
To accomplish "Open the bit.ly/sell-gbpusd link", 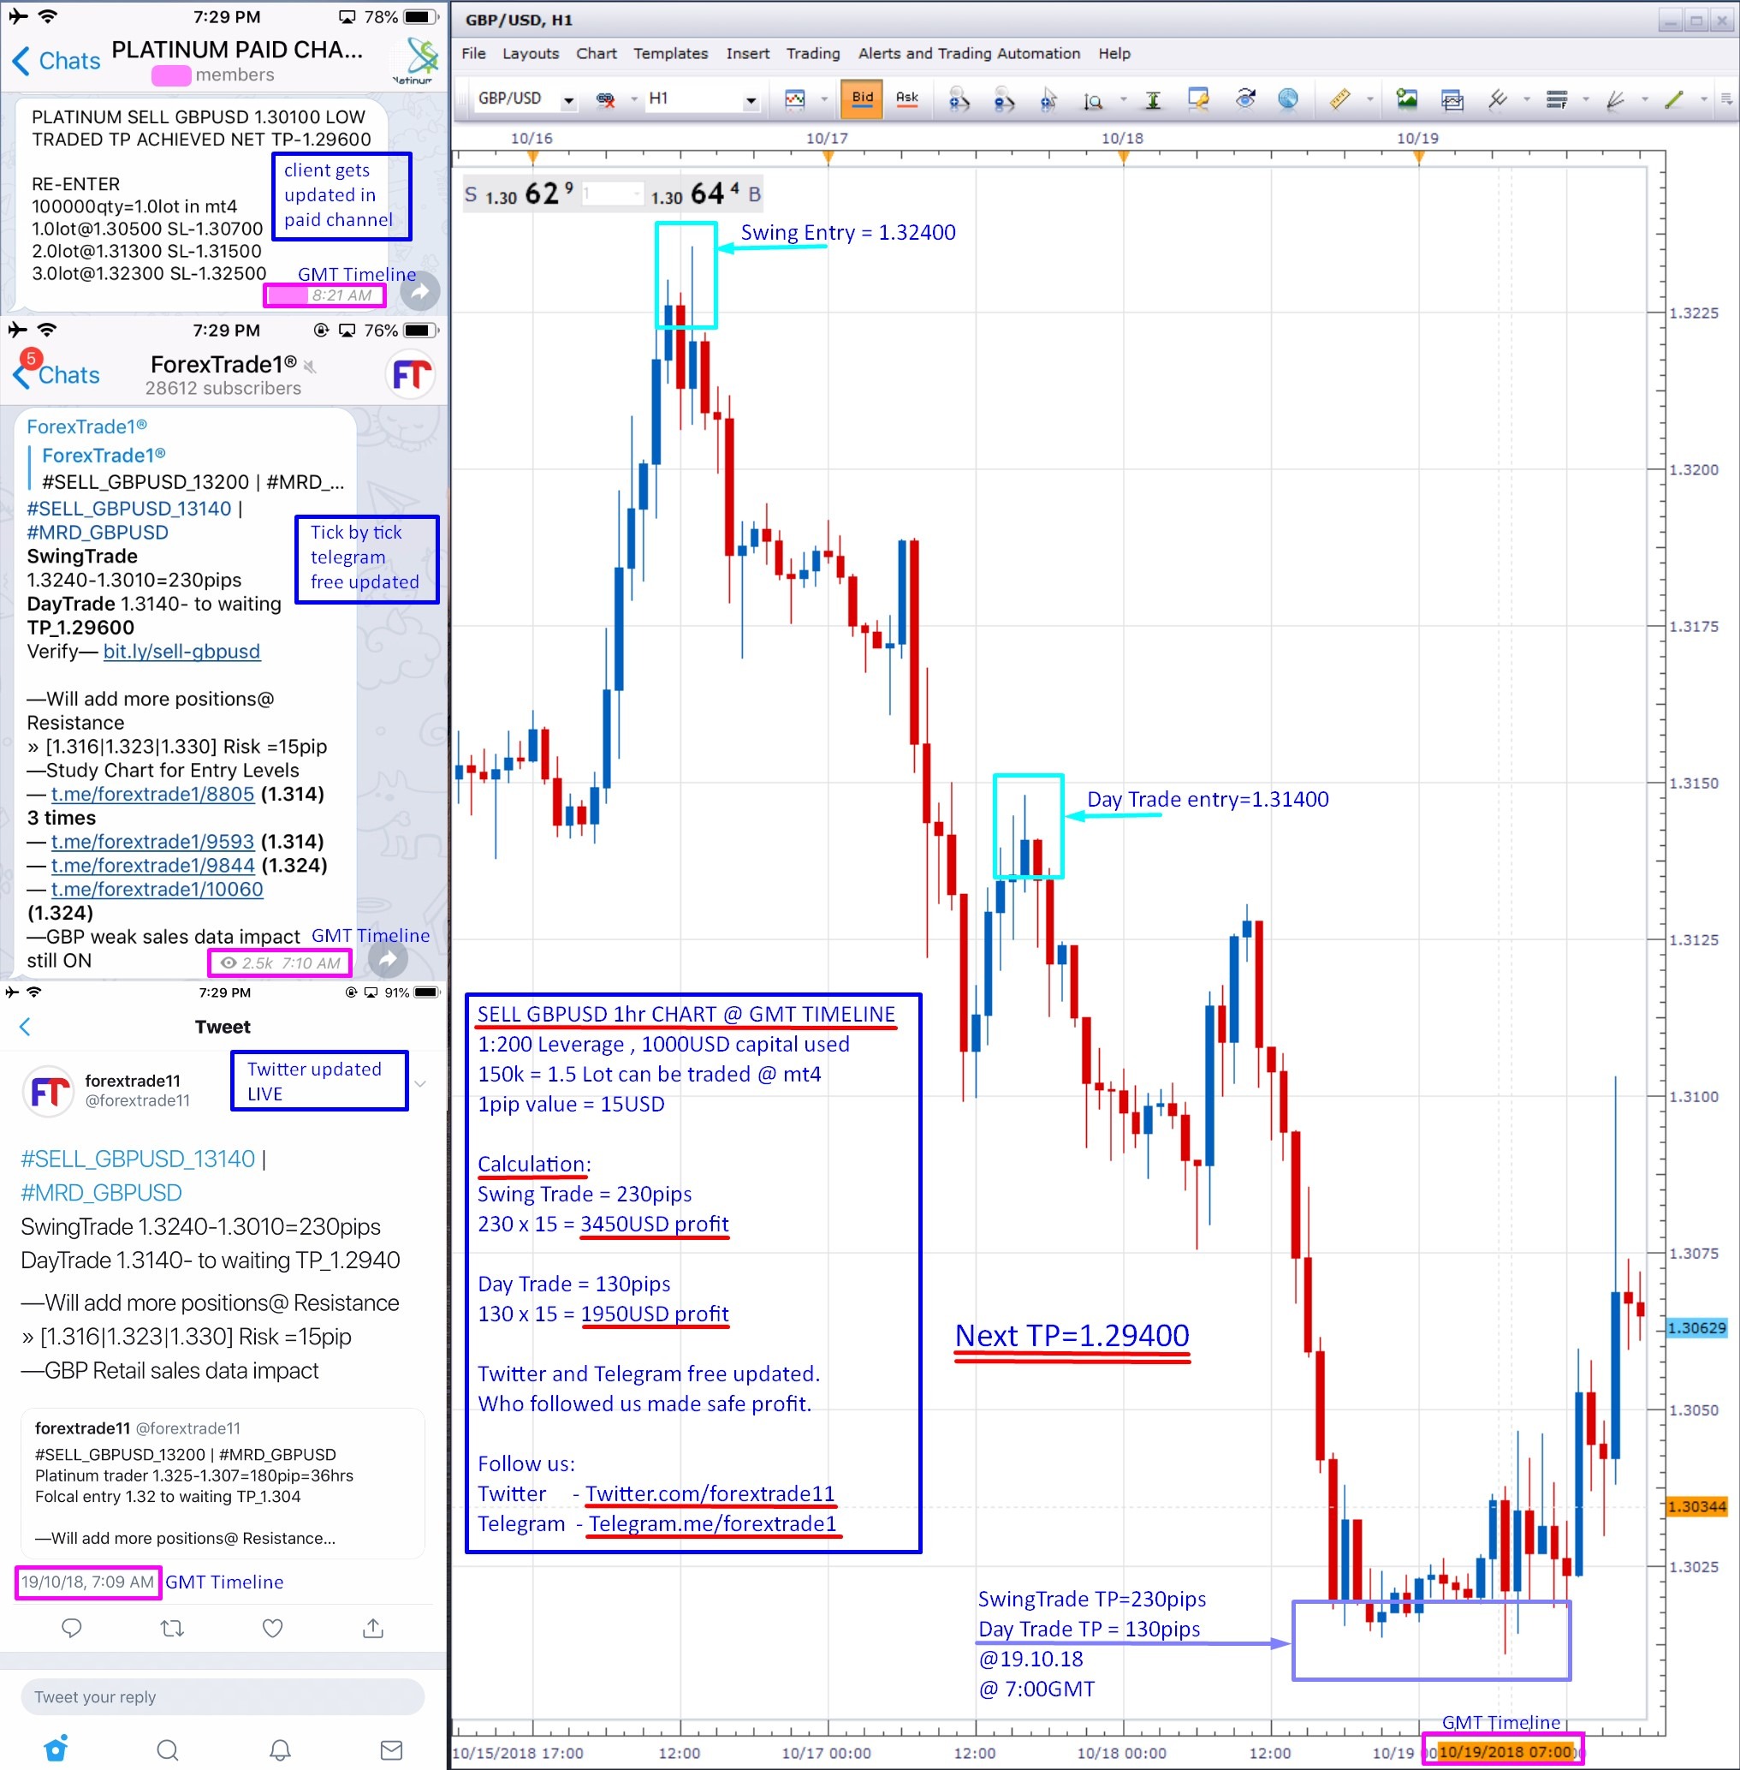I will coord(181,651).
